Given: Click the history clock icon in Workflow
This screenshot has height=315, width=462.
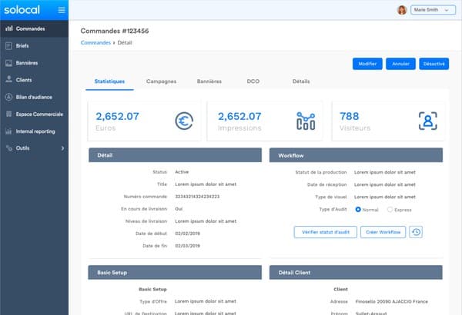Looking at the screenshot, I should (x=416, y=231).
